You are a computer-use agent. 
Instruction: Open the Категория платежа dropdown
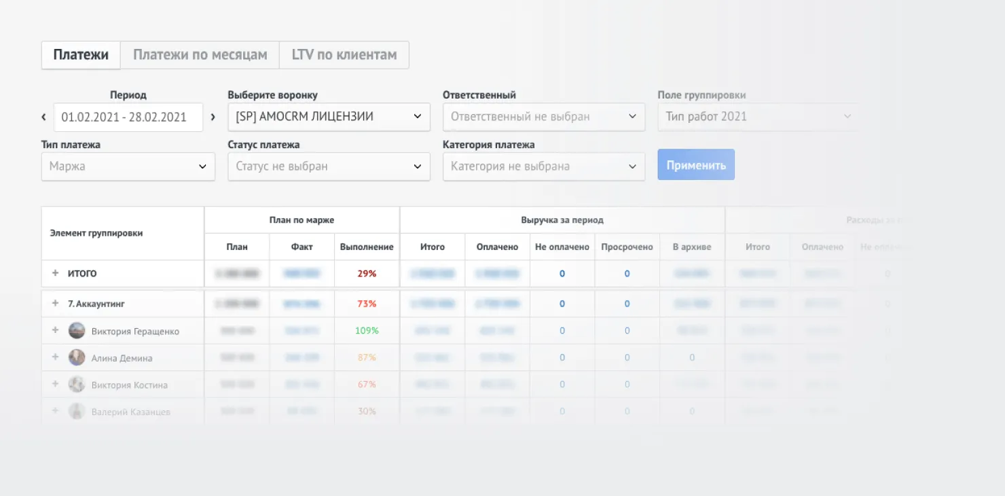click(543, 166)
